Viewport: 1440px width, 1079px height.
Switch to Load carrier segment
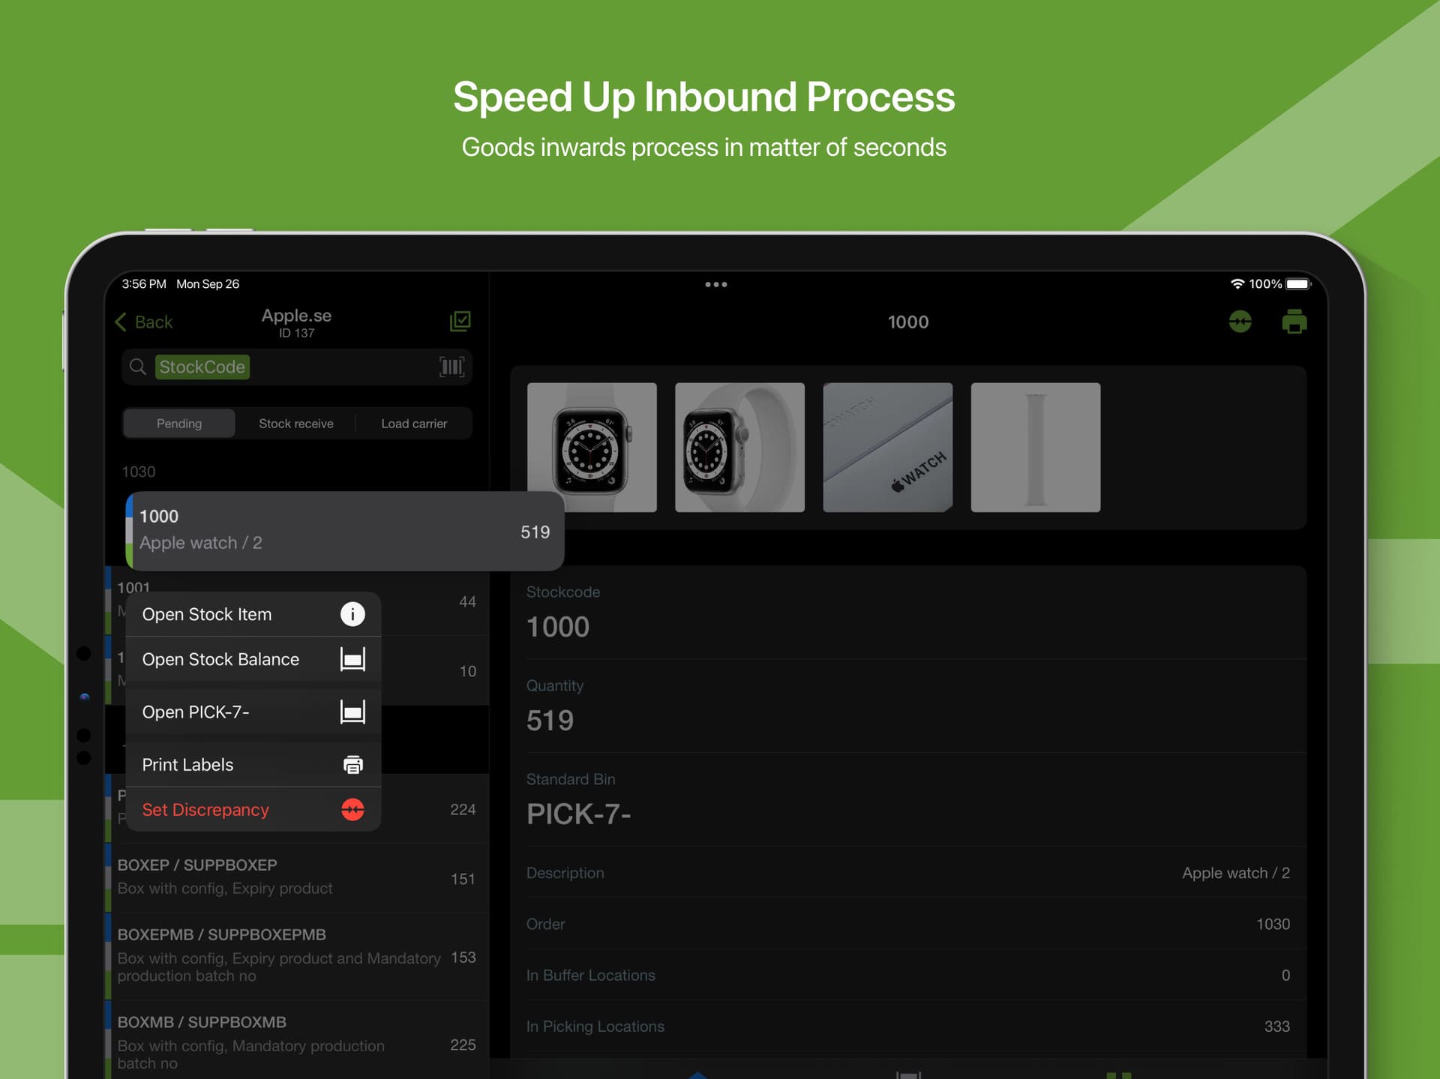pyautogui.click(x=414, y=424)
